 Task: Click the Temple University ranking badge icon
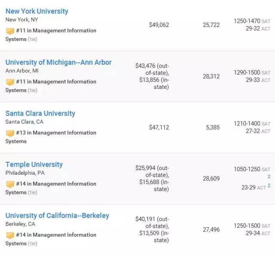(x=10, y=184)
